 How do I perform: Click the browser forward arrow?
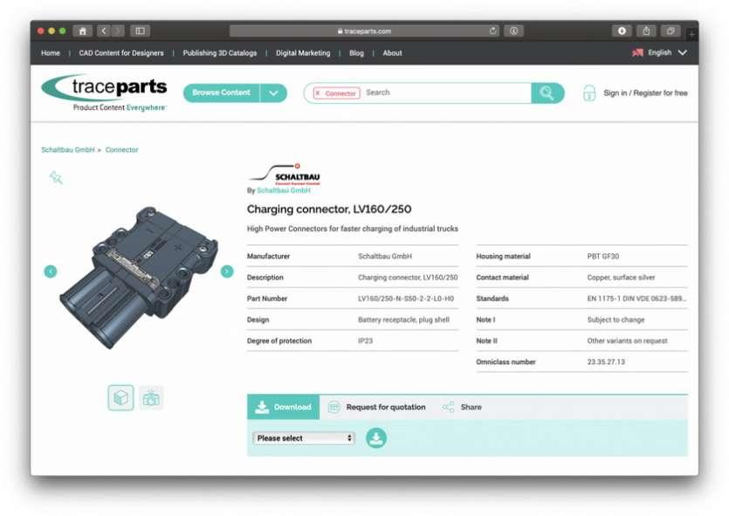pyautogui.click(x=118, y=31)
